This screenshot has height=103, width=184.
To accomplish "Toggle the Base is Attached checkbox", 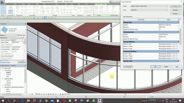I will click(13, 45).
